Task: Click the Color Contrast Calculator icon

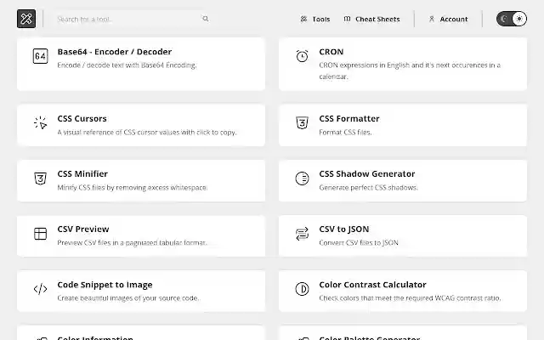Action: pyautogui.click(x=302, y=289)
